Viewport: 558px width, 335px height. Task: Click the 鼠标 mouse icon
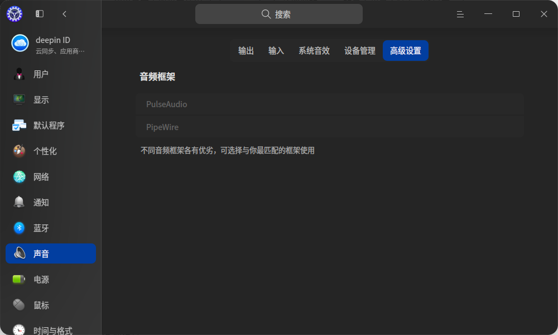[19, 305]
